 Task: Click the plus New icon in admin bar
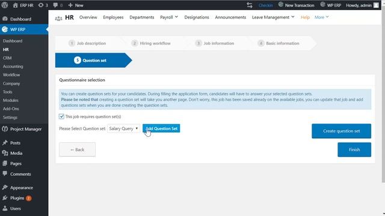[x=70, y=5]
